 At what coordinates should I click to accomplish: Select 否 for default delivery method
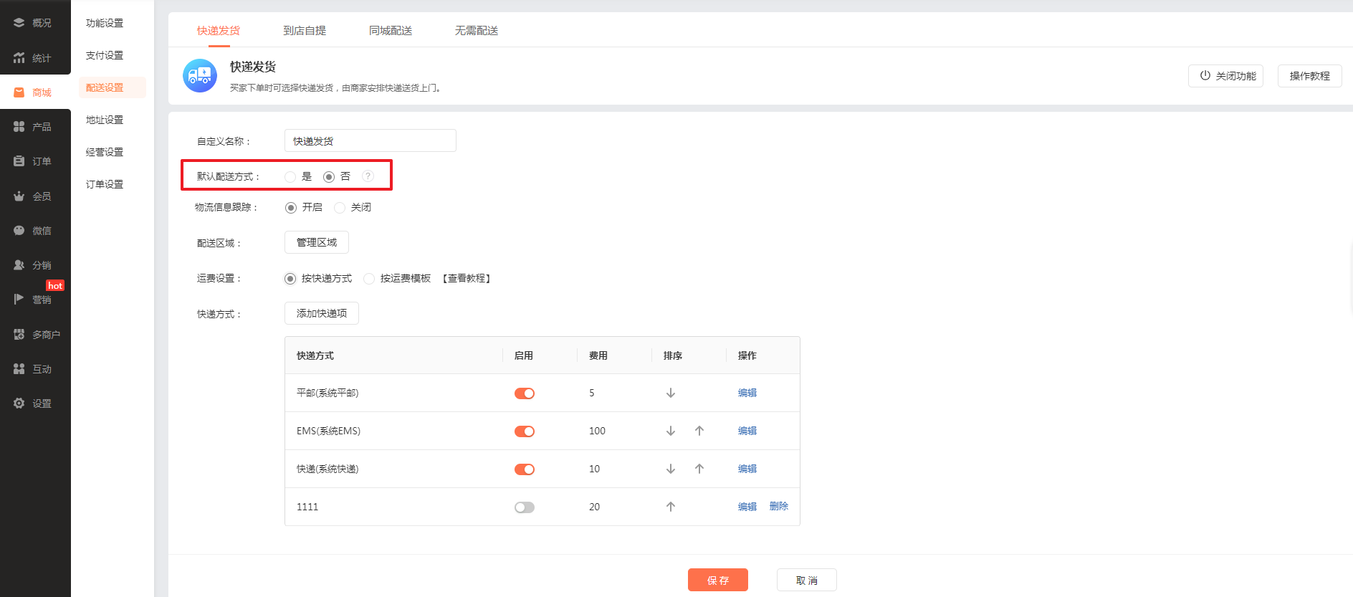pos(329,176)
